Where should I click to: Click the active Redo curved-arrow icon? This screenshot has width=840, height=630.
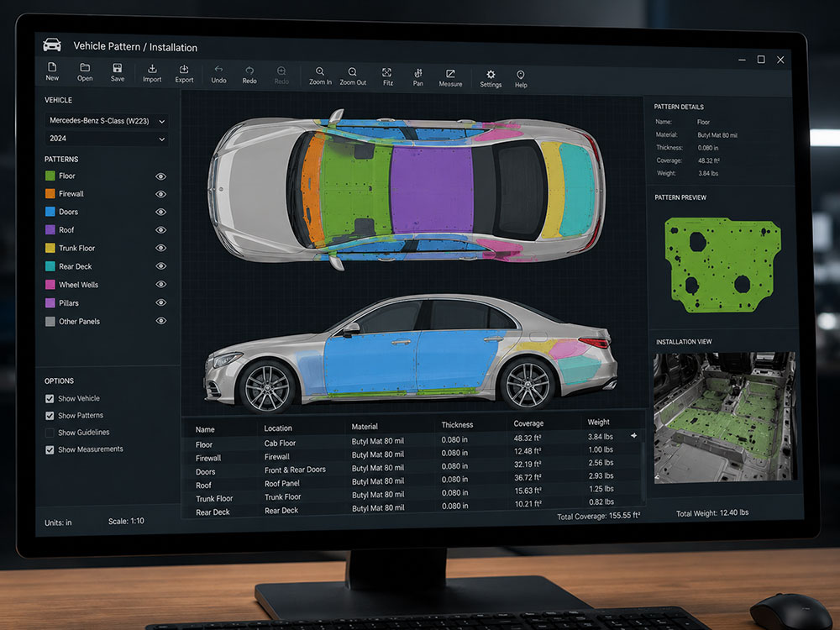point(249,75)
